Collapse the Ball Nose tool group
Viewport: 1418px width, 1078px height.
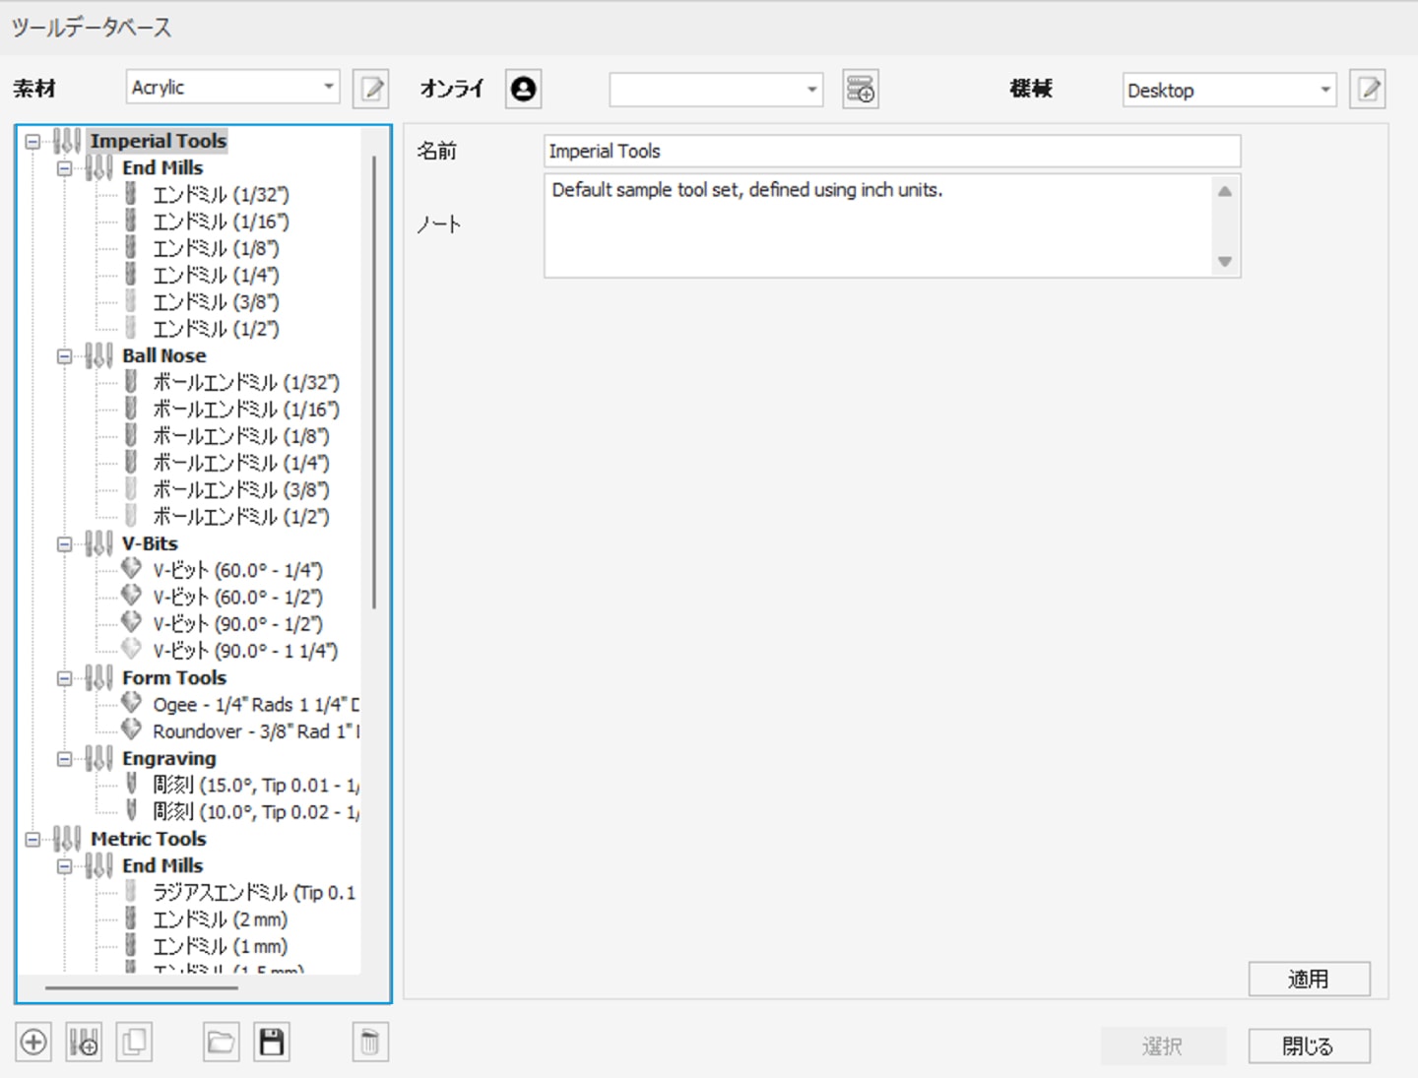coord(65,356)
